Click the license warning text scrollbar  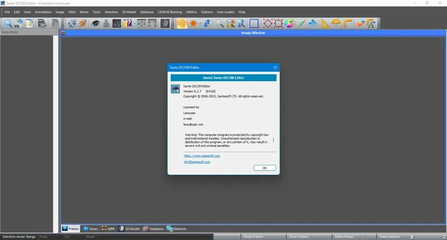[273, 140]
